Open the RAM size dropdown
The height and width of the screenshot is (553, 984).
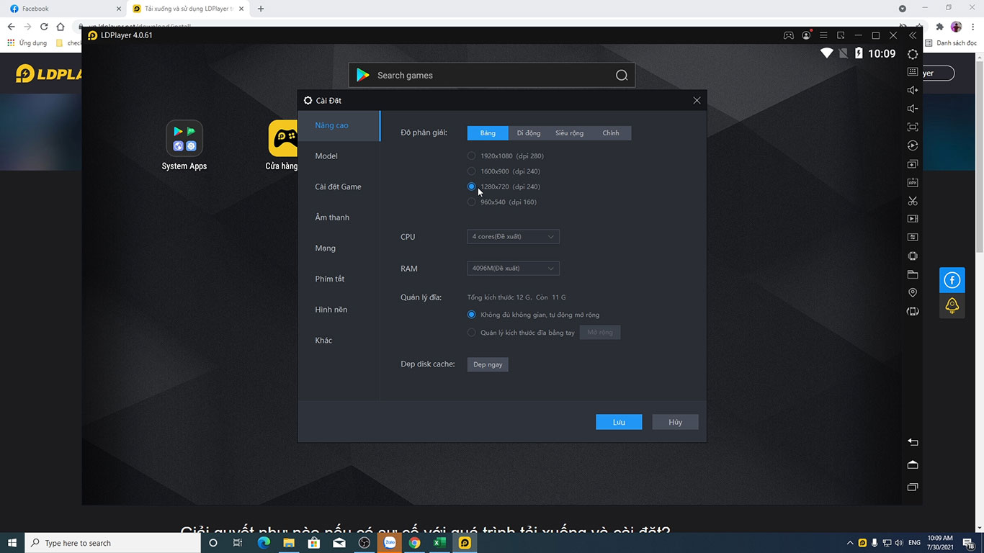513,269
